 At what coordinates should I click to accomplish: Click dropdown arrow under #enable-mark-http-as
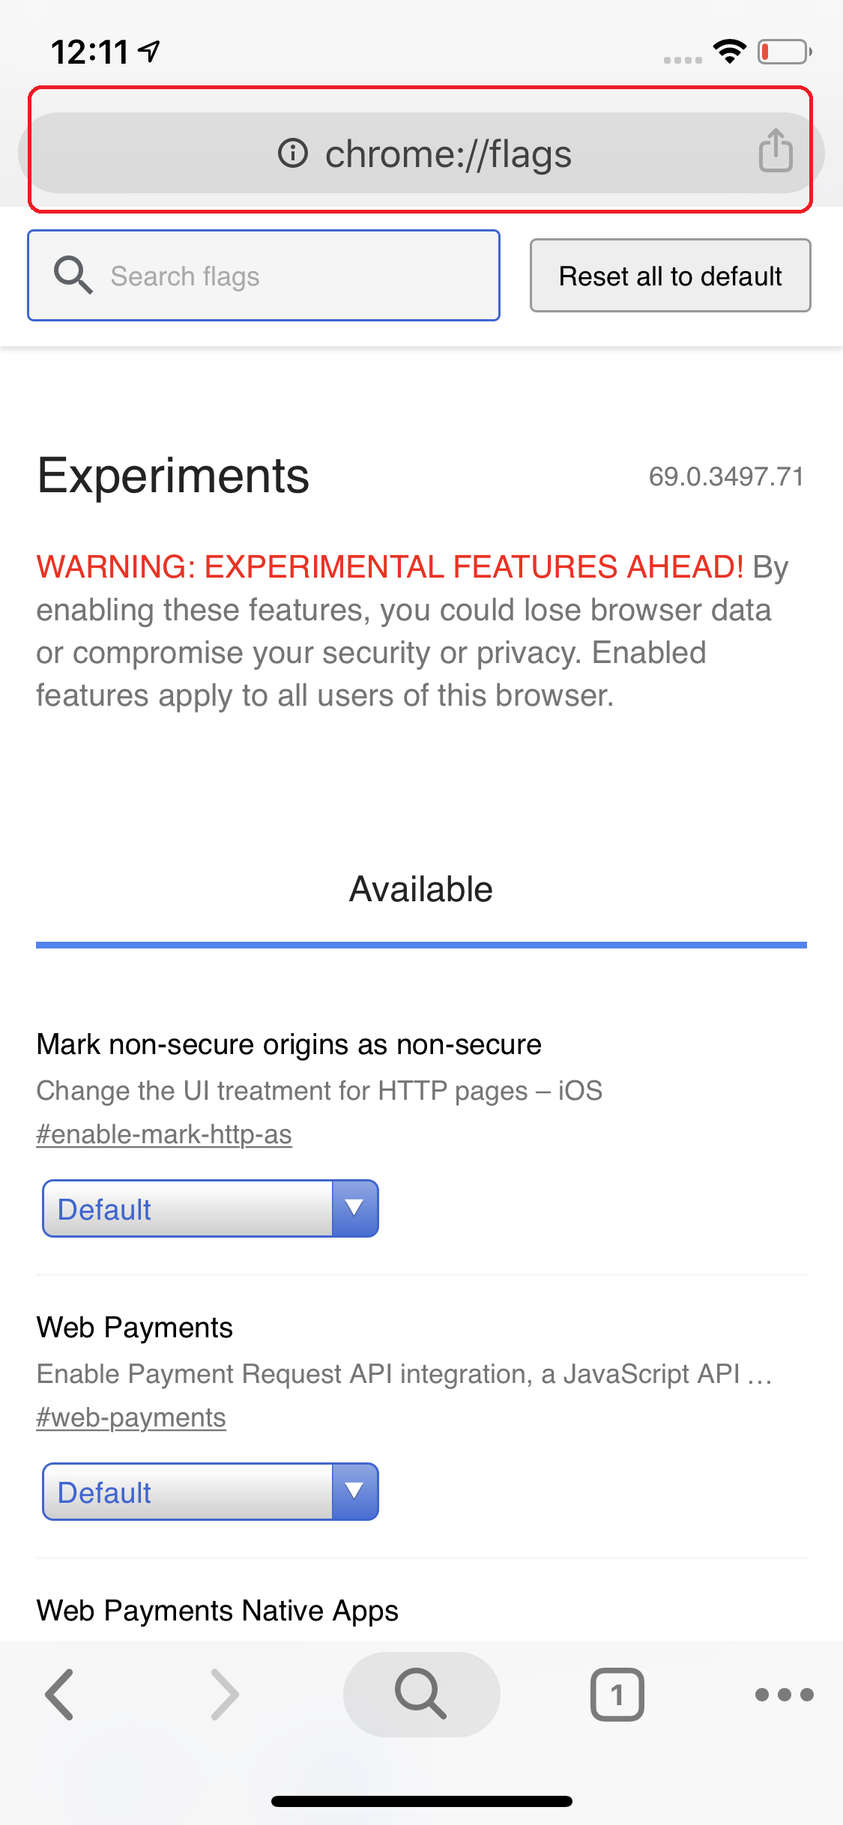click(354, 1208)
